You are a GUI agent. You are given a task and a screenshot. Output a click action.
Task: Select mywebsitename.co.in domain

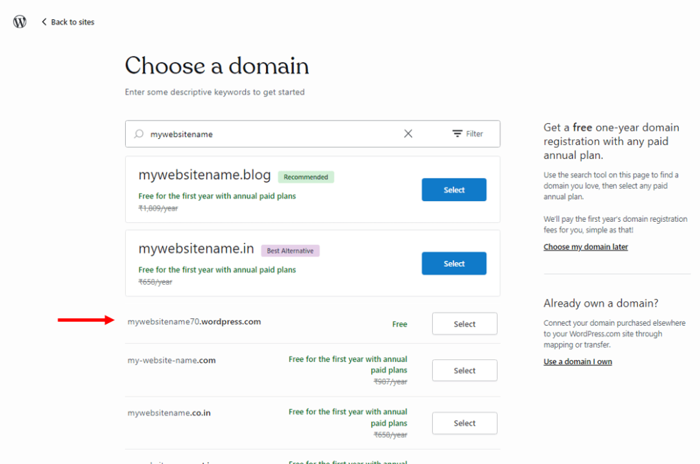[464, 423]
